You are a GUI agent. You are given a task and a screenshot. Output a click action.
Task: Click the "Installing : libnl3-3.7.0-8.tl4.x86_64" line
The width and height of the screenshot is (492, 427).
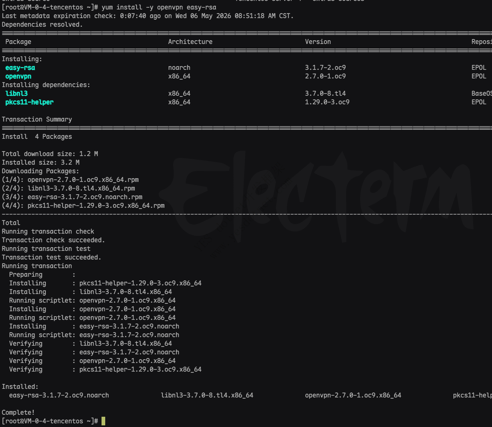coord(90,292)
